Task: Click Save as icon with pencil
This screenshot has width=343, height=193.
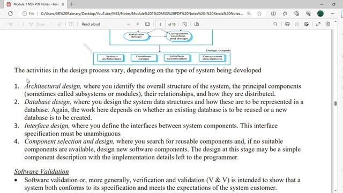Action: click(x=307, y=24)
